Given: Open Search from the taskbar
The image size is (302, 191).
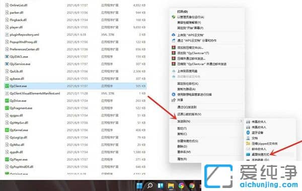Looking at the screenshot, I should [150, 185].
